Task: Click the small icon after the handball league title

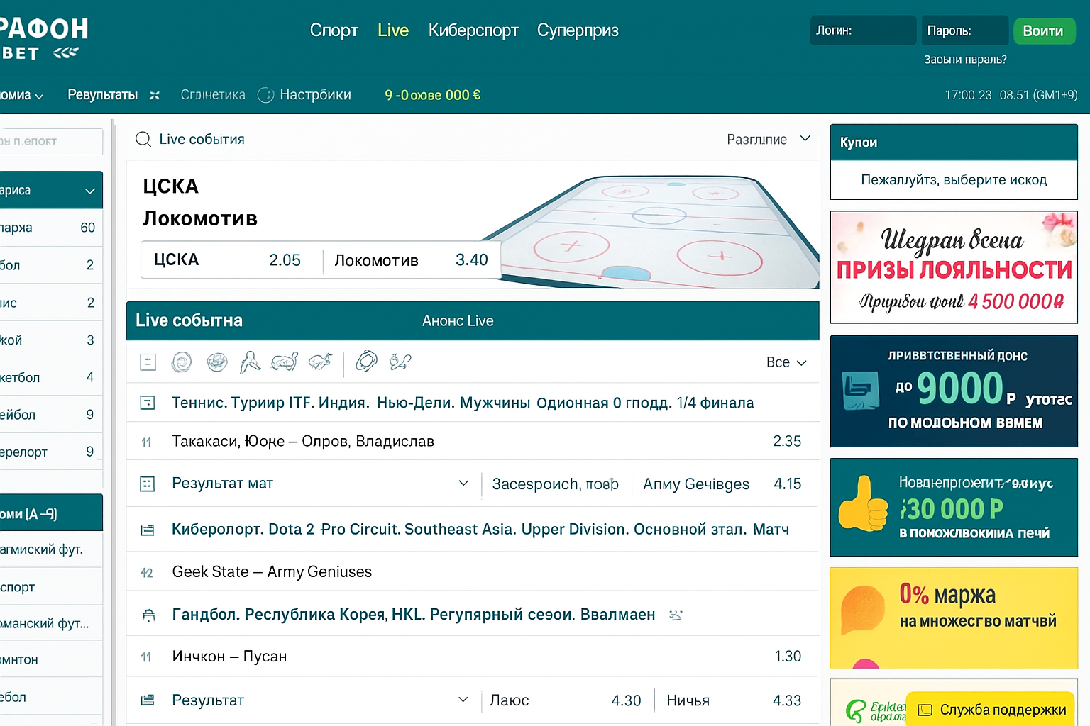Action: 676,615
